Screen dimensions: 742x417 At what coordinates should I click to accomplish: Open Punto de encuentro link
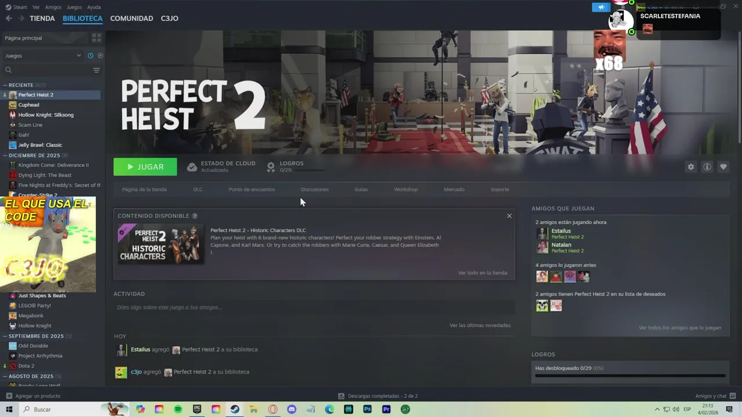coord(252,189)
